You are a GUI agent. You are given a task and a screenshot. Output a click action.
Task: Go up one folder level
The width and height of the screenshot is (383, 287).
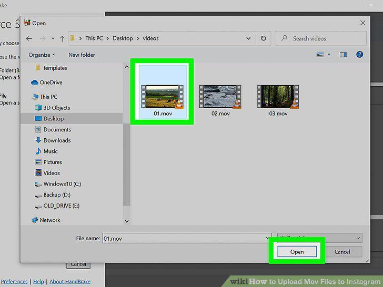pos(62,38)
